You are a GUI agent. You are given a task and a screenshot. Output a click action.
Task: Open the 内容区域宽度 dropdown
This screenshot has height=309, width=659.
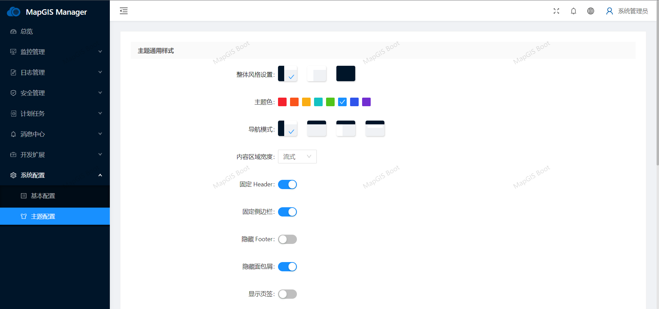pyautogui.click(x=297, y=157)
